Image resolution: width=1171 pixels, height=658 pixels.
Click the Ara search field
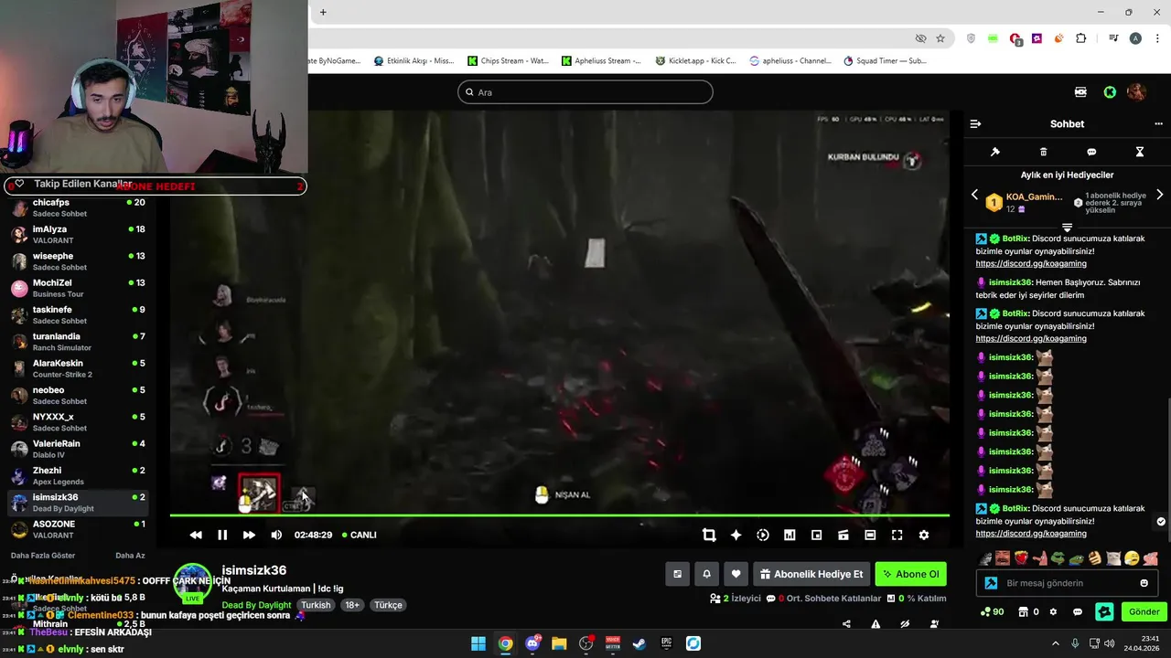coord(585,91)
